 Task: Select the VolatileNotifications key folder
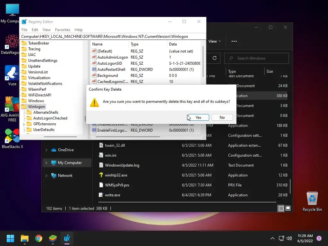click(45, 84)
